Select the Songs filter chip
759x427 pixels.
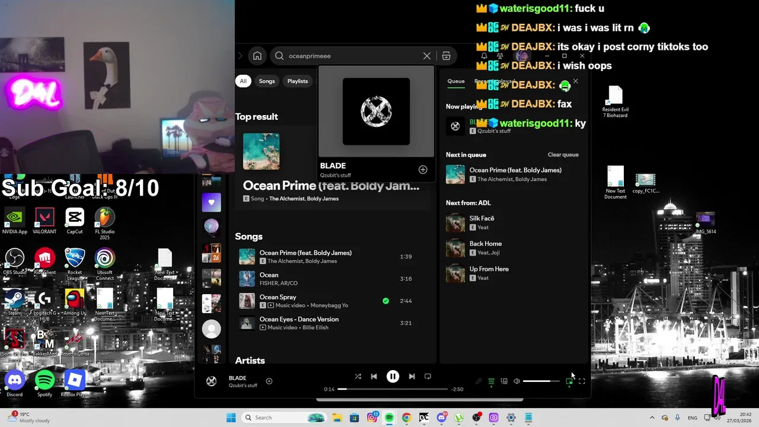click(x=267, y=81)
